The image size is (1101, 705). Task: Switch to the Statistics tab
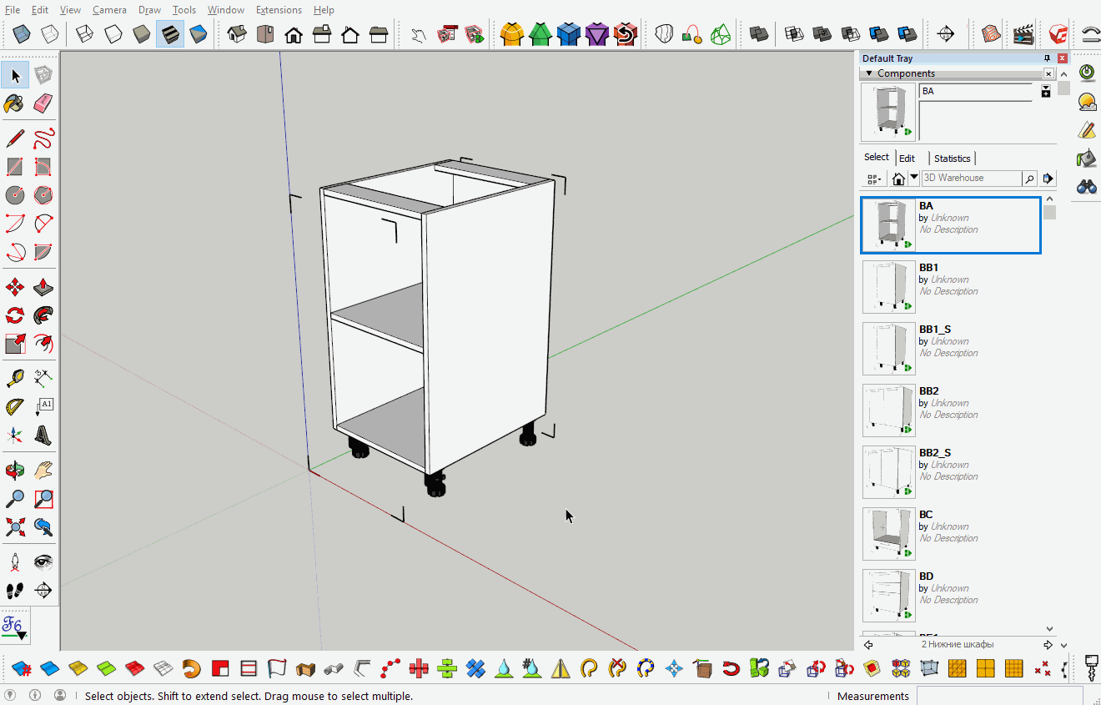pyautogui.click(x=952, y=158)
